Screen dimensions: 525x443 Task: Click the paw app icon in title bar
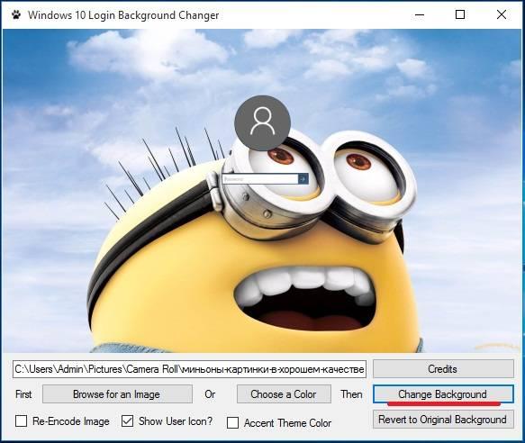[x=15, y=15]
